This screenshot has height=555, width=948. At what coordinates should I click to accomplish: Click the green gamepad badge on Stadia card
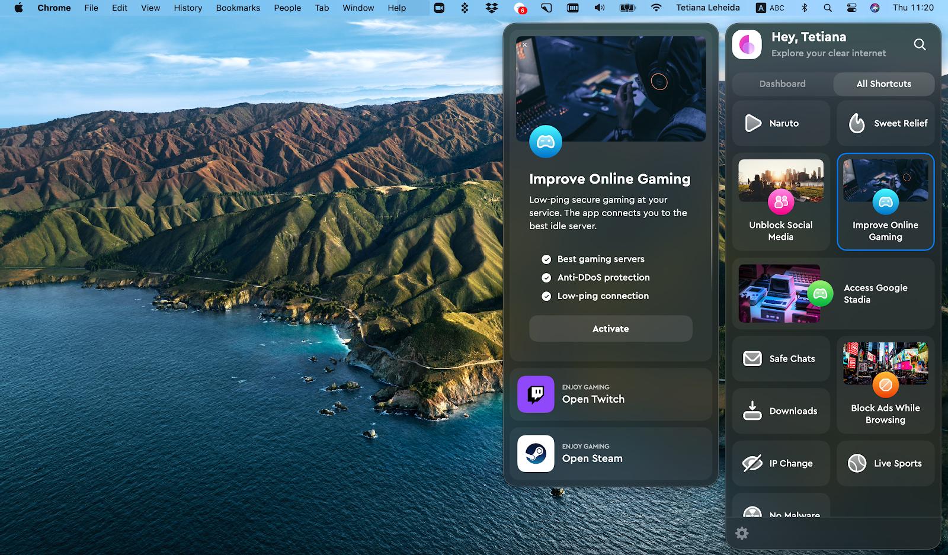coord(820,294)
